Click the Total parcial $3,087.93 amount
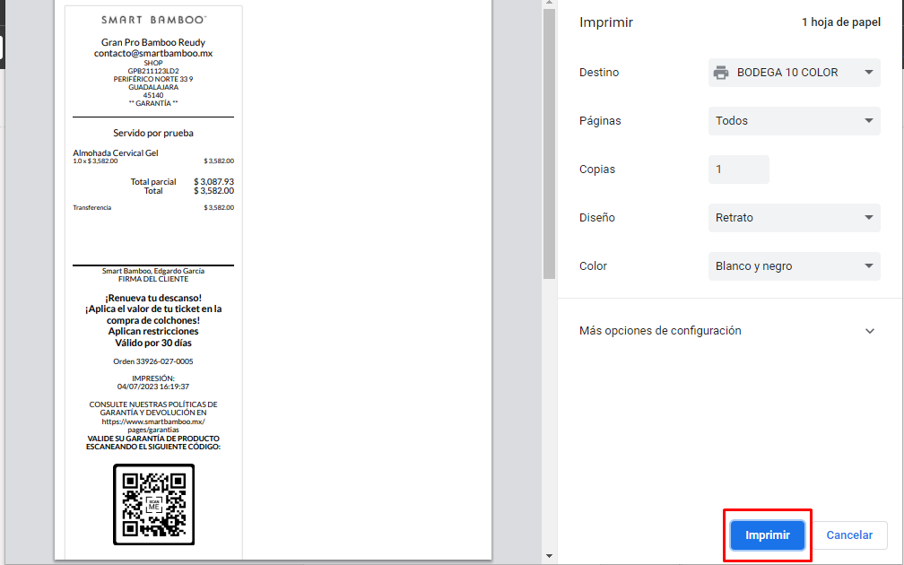 pyautogui.click(x=213, y=181)
